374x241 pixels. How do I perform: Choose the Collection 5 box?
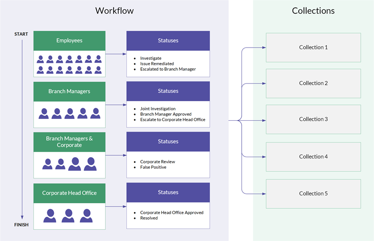(313, 193)
